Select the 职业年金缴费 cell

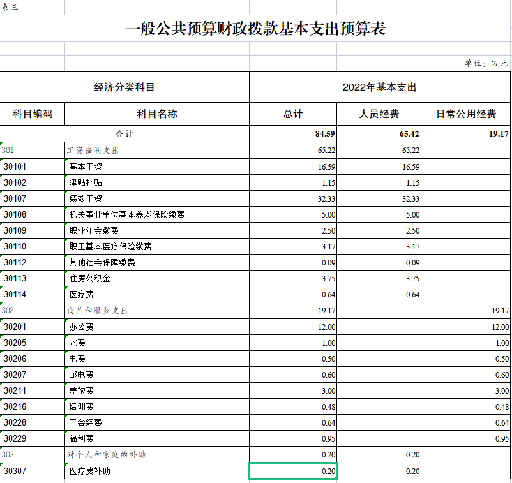(157, 231)
